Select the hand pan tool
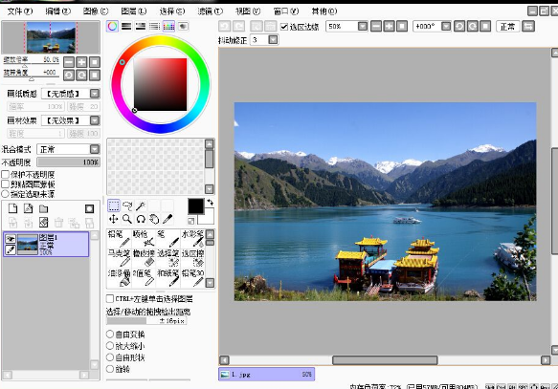This screenshot has width=558, height=389. tap(154, 219)
